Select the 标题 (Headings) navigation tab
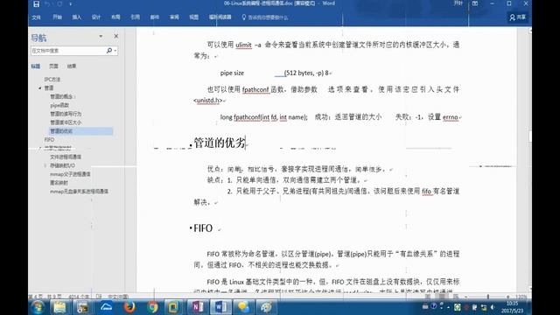The image size is (560, 315). tap(35, 66)
